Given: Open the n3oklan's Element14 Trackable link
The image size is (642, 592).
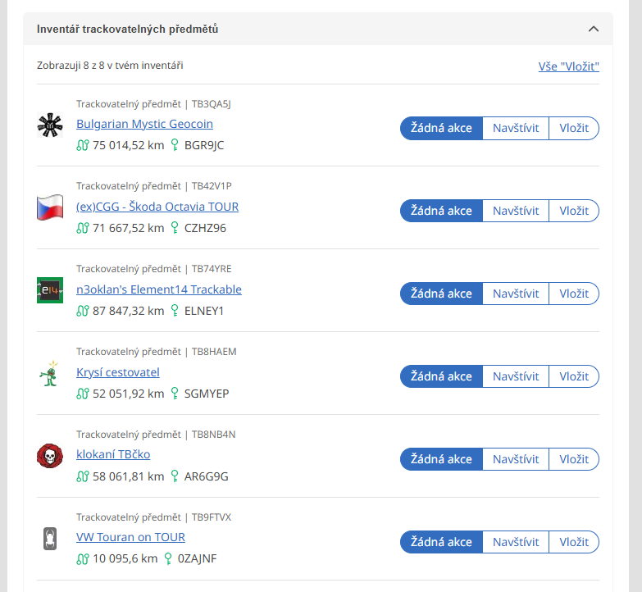Looking at the screenshot, I should tap(159, 289).
